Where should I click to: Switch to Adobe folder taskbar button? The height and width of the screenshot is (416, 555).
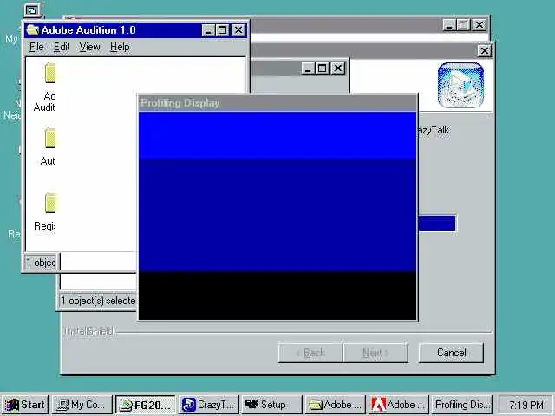(335, 405)
